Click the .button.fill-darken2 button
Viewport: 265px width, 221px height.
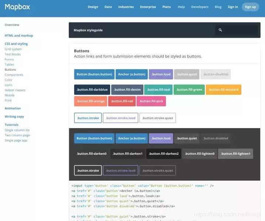pyautogui.click(x=164, y=154)
